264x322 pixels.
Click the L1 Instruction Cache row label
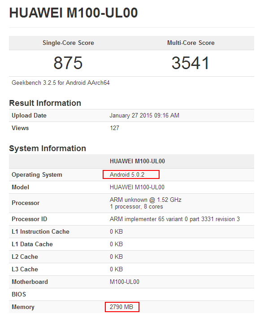[x=40, y=232]
